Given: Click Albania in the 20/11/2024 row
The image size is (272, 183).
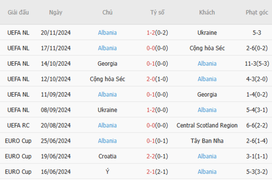Looking at the screenshot, I should pos(107,33).
